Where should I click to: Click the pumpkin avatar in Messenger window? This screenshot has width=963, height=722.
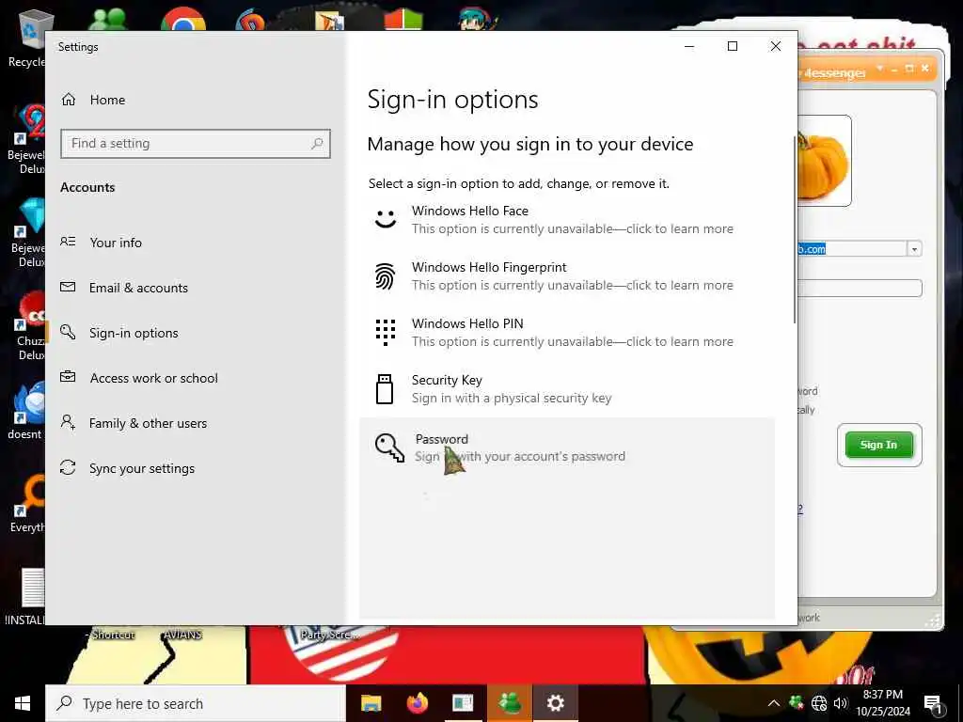click(824, 161)
